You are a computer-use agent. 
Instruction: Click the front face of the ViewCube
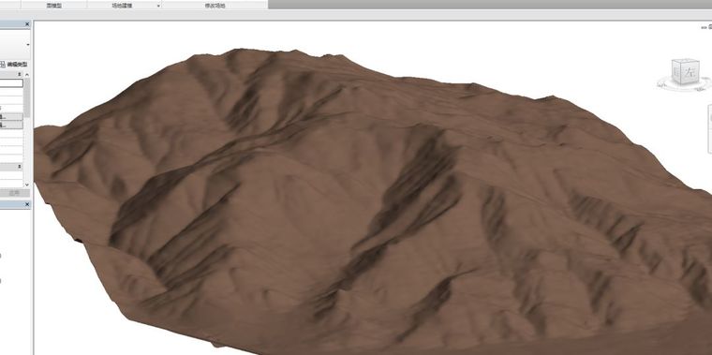(x=677, y=73)
